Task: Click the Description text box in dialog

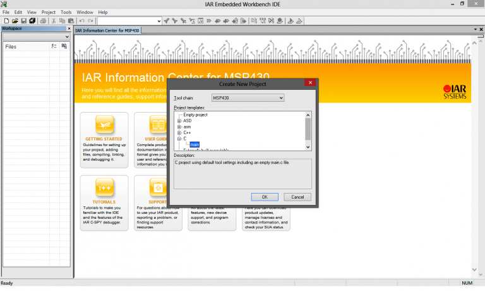Action: pyautogui.click(x=242, y=174)
